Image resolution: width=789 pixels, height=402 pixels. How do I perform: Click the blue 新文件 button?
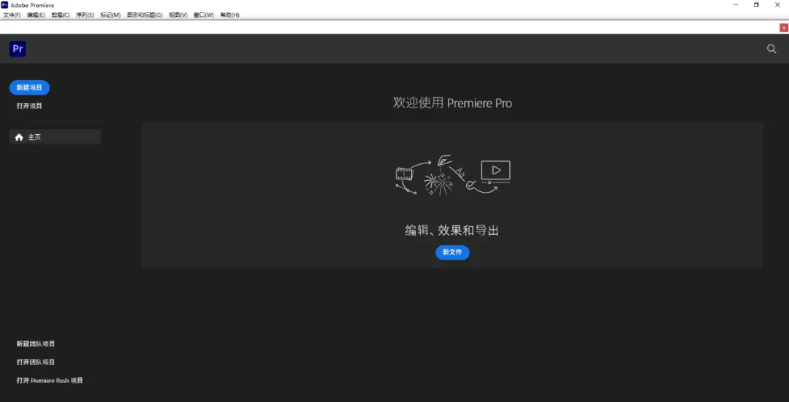tap(452, 252)
